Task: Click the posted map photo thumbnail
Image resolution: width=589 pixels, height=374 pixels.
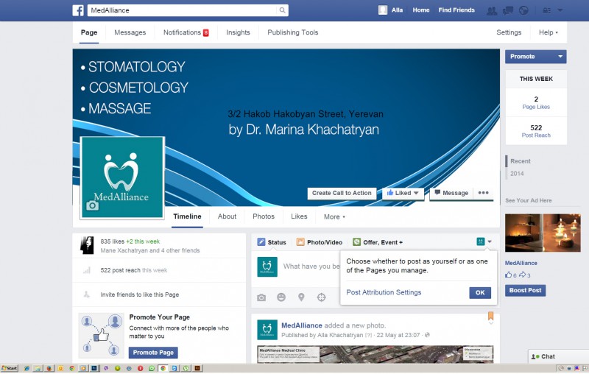Action: 375,354
